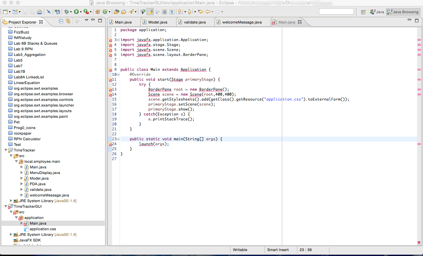Viewport: 423px width, 256px height.
Task: Click the Forward navigation arrow
Action: point(217,12)
